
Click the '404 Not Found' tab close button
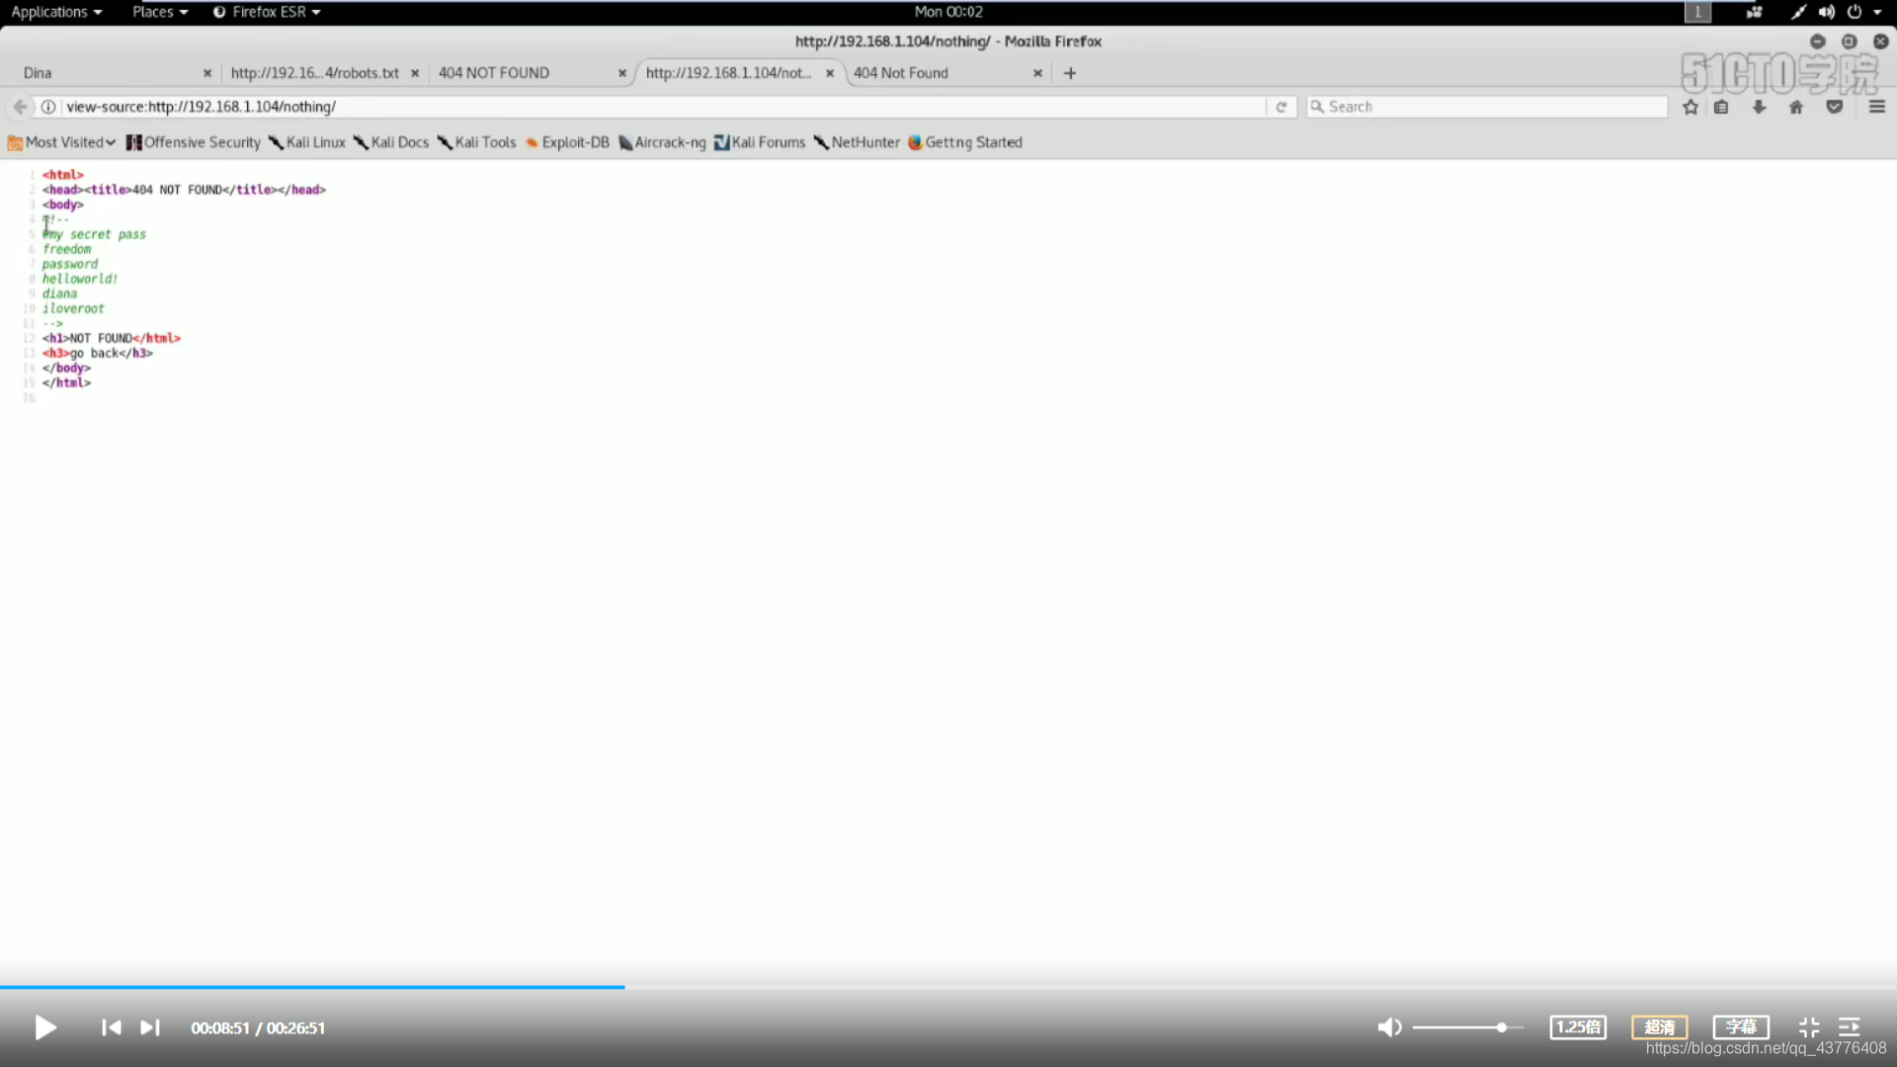pos(1037,72)
